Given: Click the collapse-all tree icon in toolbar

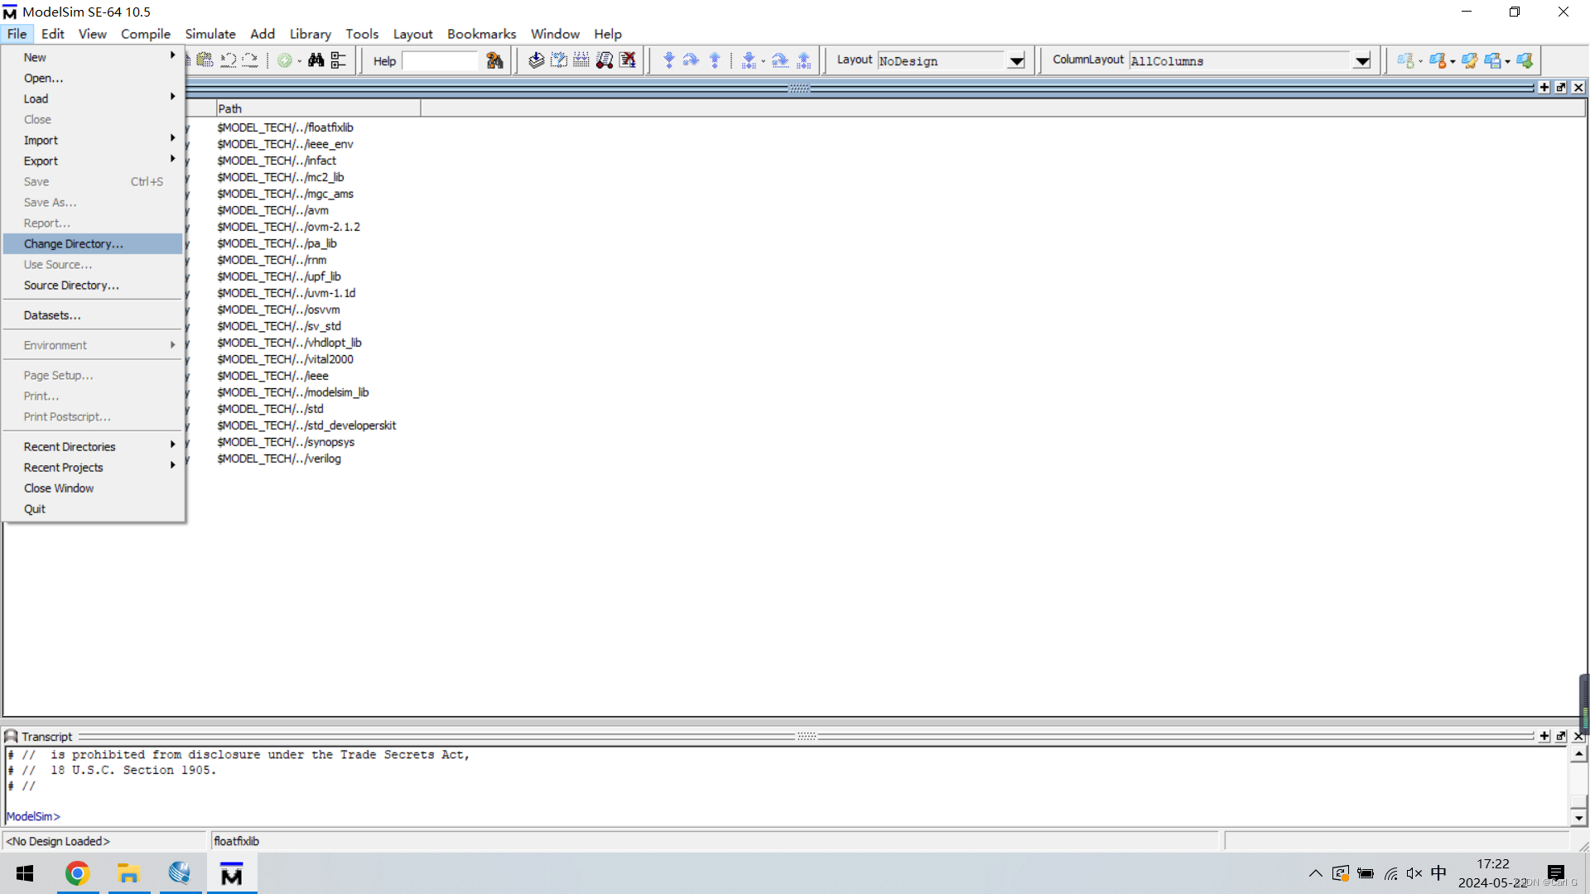Looking at the screenshot, I should tap(338, 60).
